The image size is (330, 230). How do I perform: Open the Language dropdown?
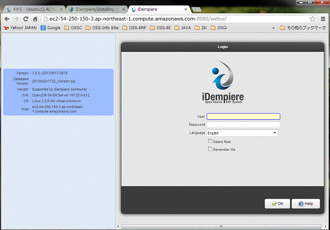pyautogui.click(x=242, y=133)
